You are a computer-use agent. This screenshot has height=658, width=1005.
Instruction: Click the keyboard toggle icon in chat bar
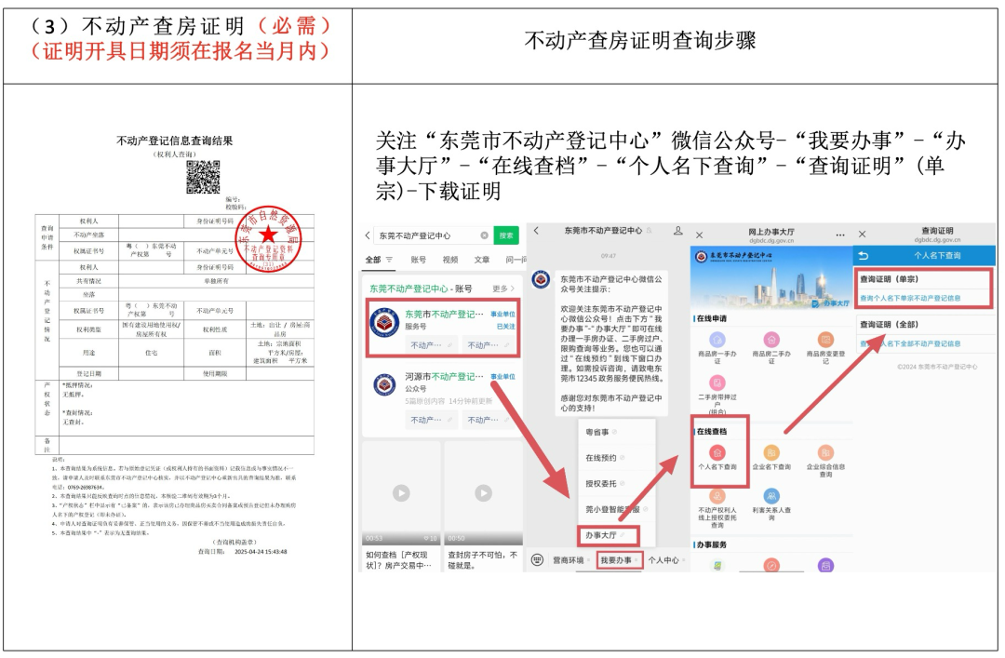[537, 560]
